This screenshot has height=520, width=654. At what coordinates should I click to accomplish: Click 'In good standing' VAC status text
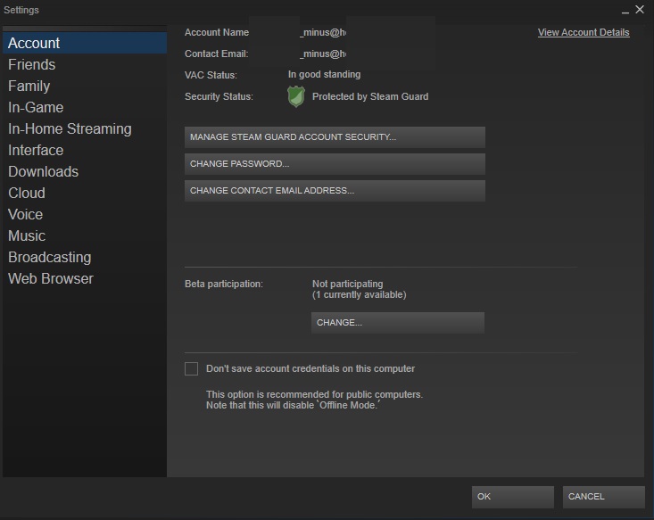pyautogui.click(x=324, y=75)
